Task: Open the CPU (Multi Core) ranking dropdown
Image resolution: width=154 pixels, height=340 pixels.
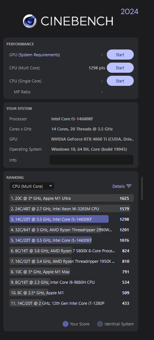Action: point(32,186)
